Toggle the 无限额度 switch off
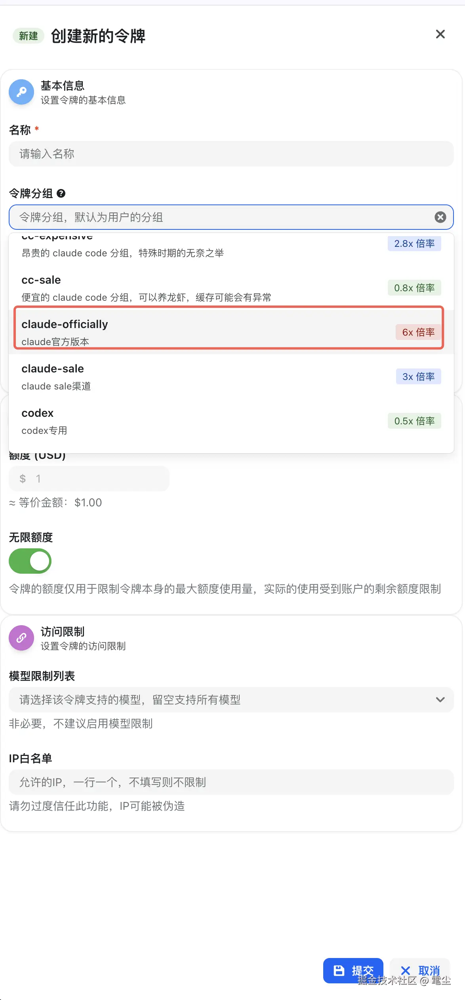This screenshot has height=1000, width=465. [x=30, y=561]
